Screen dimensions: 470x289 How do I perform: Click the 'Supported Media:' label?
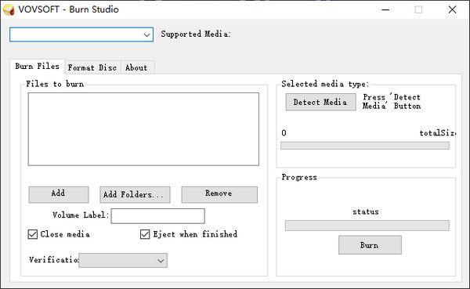(x=196, y=34)
